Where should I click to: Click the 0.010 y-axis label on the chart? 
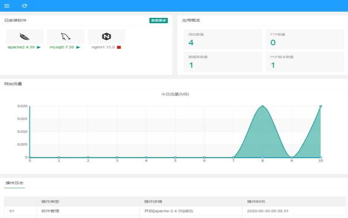pos(23,132)
